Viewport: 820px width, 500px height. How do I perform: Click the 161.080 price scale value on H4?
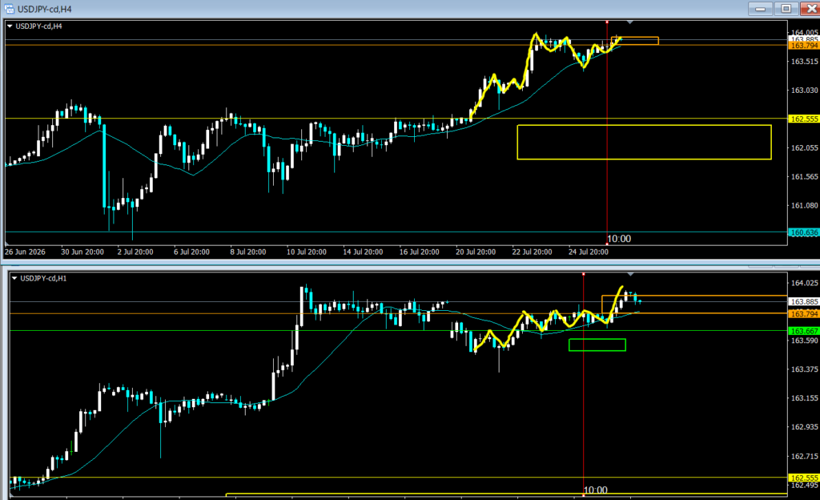click(x=804, y=206)
